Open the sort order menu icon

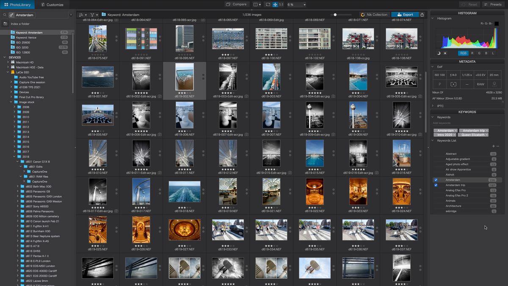(82, 15)
